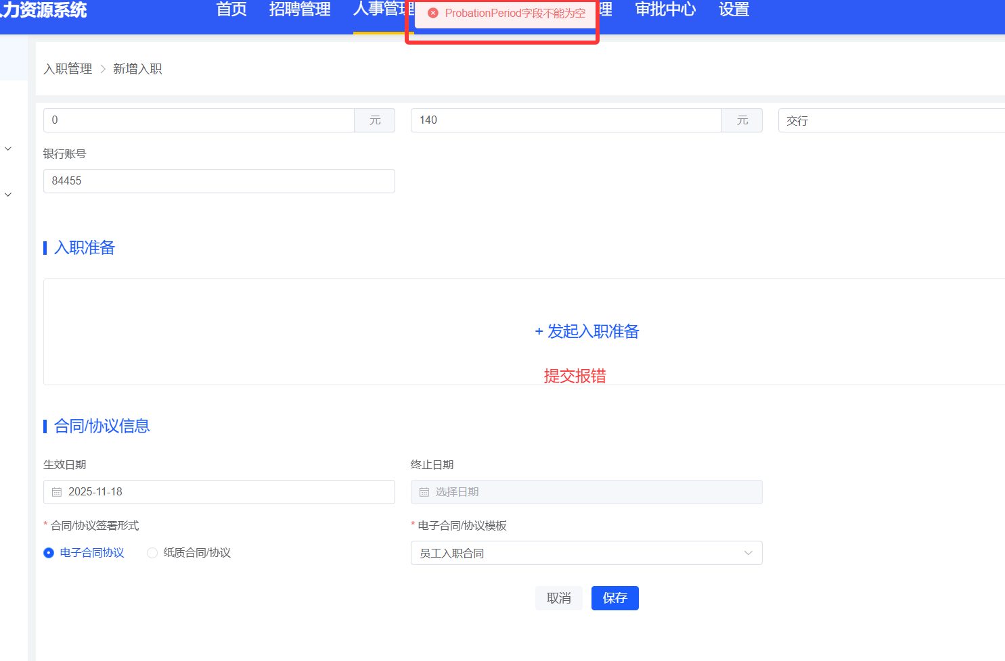Click the calendar icon in the 终止日期 field
The image size is (1005, 661).
[x=424, y=492]
